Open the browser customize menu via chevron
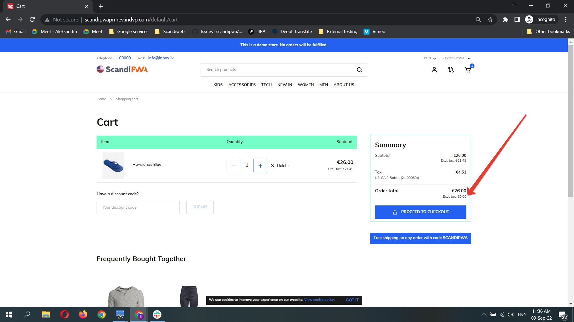This screenshot has width=574, height=322. [x=514, y=5]
